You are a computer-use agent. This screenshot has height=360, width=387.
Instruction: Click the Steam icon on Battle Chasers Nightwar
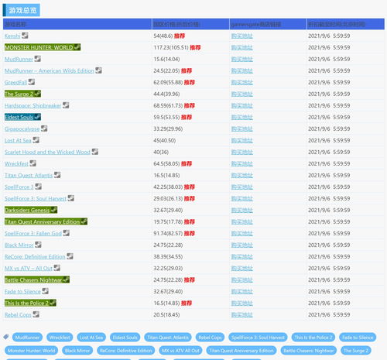67,279
